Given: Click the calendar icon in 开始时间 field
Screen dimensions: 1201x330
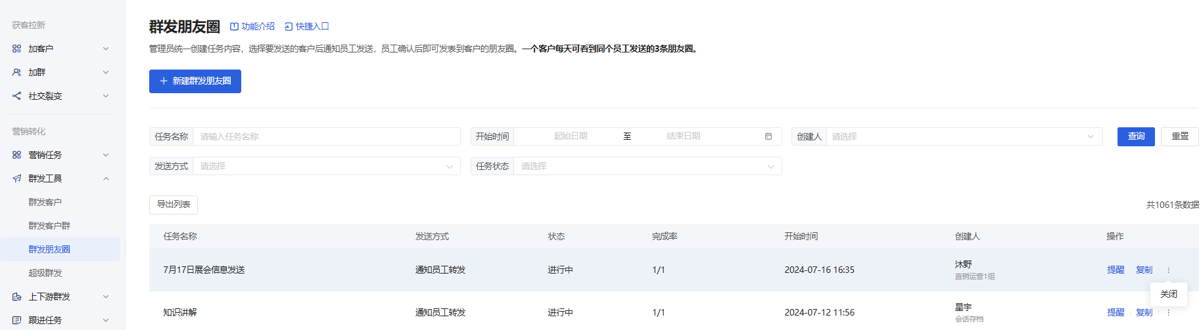Looking at the screenshot, I should (768, 136).
